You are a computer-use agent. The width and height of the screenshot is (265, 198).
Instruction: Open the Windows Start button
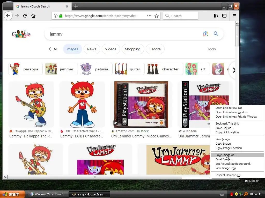[x=12, y=194]
